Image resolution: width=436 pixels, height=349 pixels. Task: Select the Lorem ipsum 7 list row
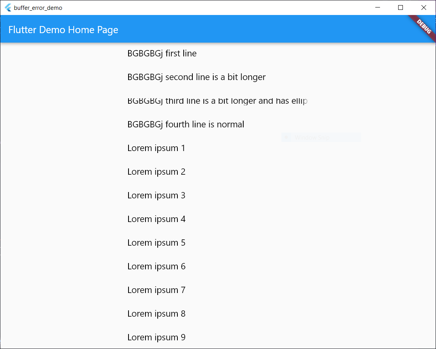click(x=156, y=290)
